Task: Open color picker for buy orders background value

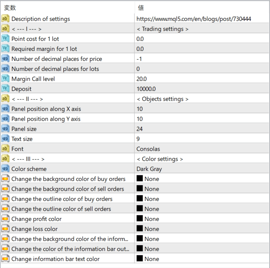Action: coord(151,179)
